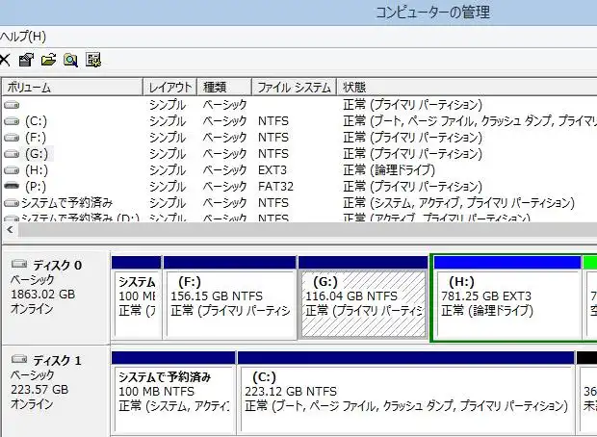Viewport: 597px width, 437px height.
Task: Open the Properties toolbar icon
Action: pyautogui.click(x=26, y=60)
